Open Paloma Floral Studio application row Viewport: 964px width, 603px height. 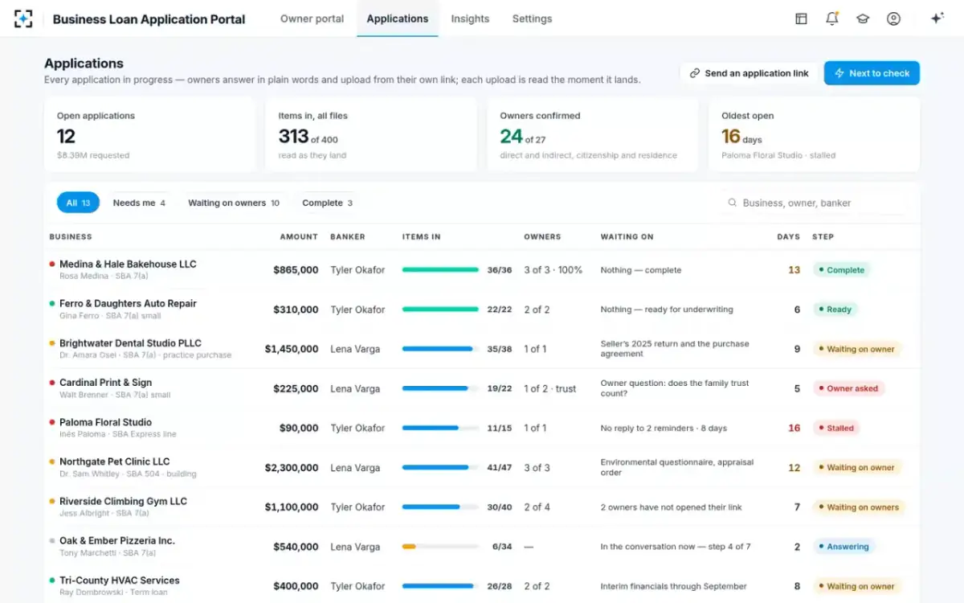point(482,428)
